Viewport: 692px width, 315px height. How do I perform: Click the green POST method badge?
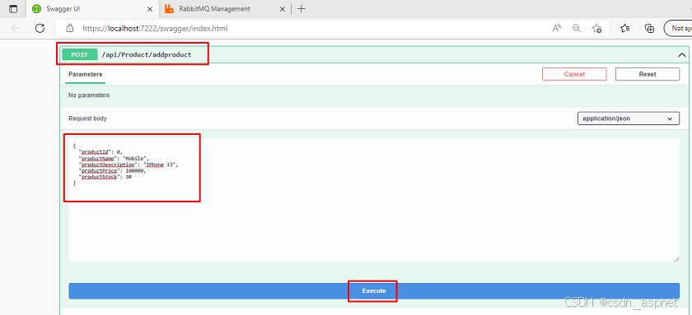click(x=79, y=54)
